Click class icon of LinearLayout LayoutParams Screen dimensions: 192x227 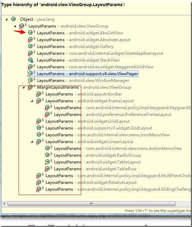(39, 142)
